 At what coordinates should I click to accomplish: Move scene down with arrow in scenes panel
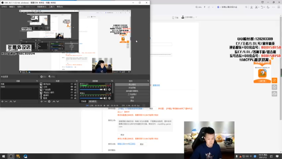point(15,102)
